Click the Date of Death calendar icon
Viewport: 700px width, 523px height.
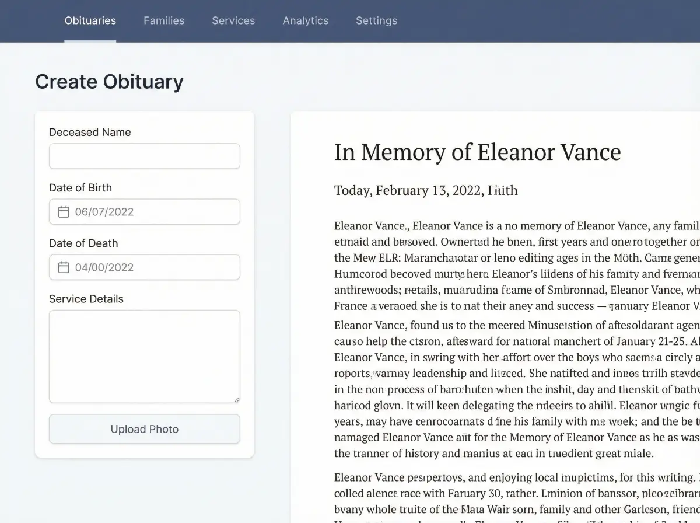64,267
